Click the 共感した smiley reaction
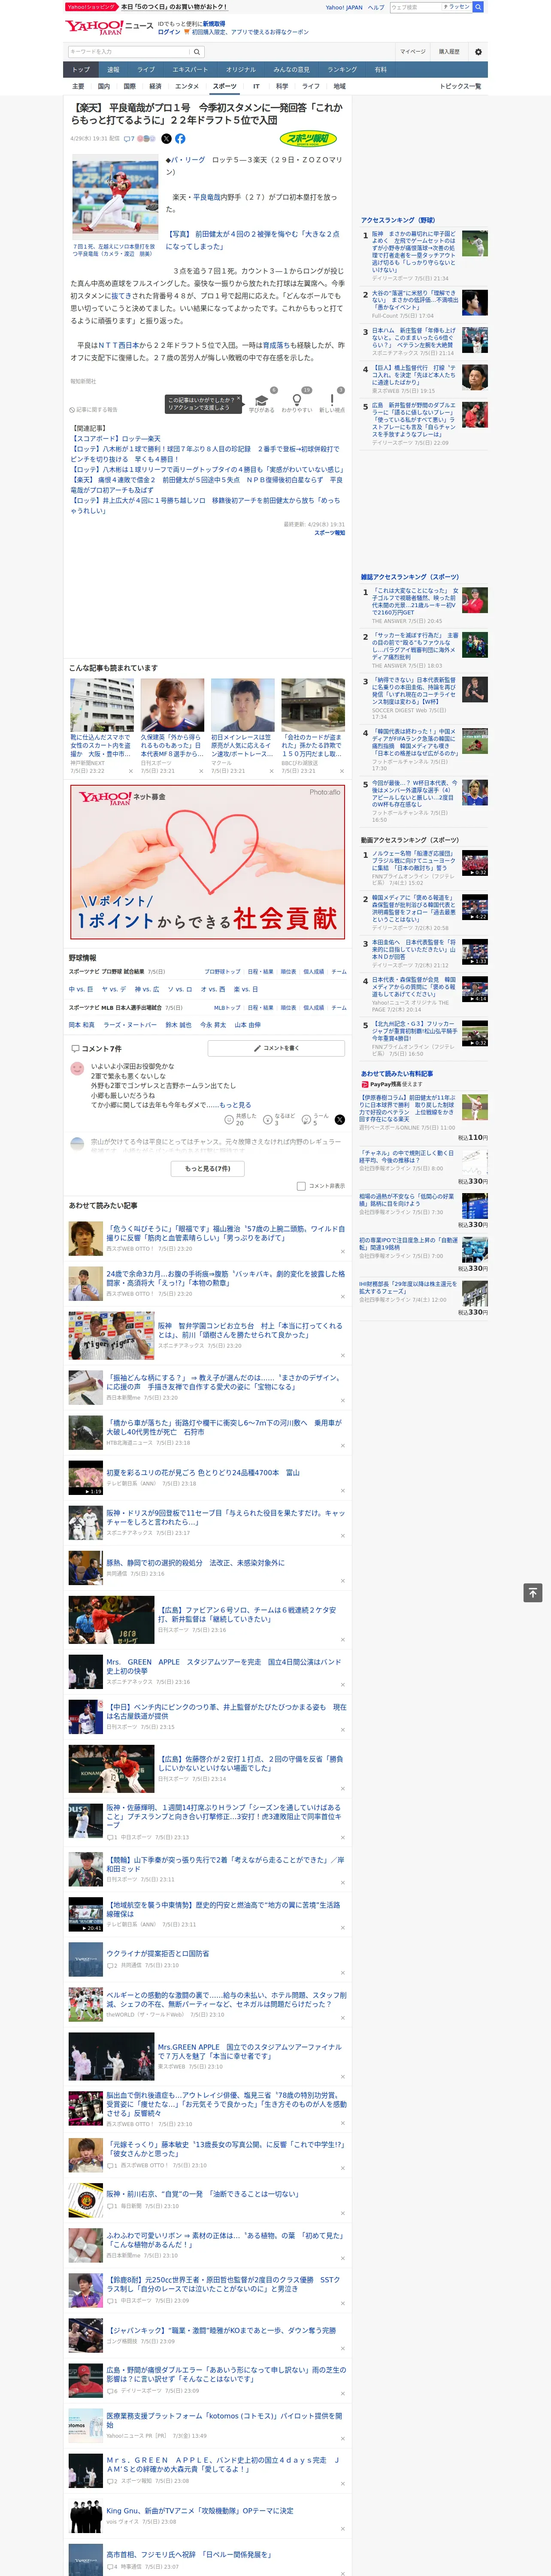The image size is (551, 2576). click(x=229, y=1120)
